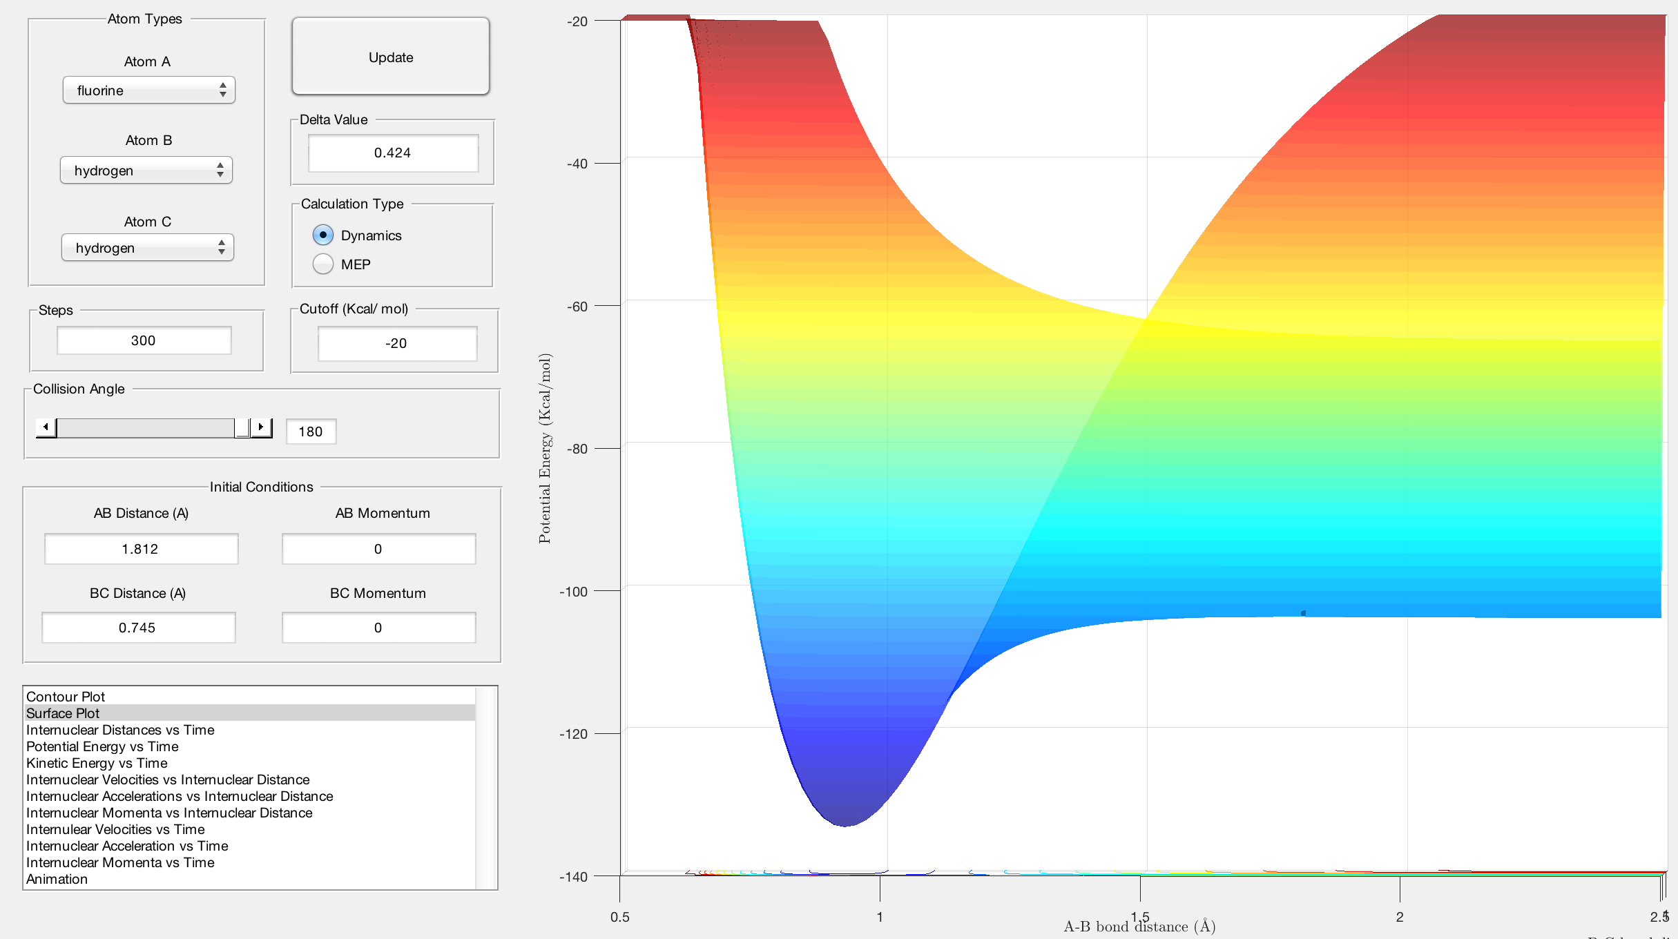Click the Collision Angle slider thumb

pos(242,428)
